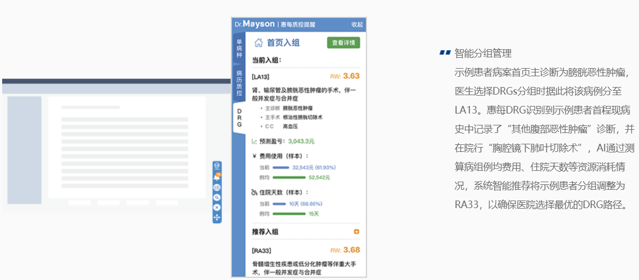Click the 查看详情 green button
639x280 pixels.
[343, 43]
